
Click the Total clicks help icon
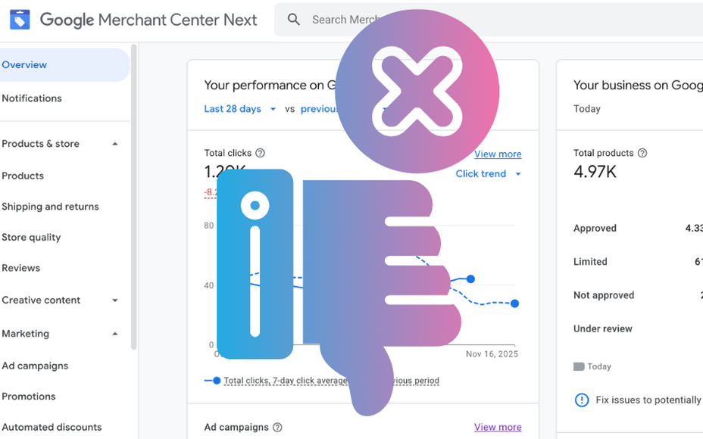pyautogui.click(x=259, y=153)
